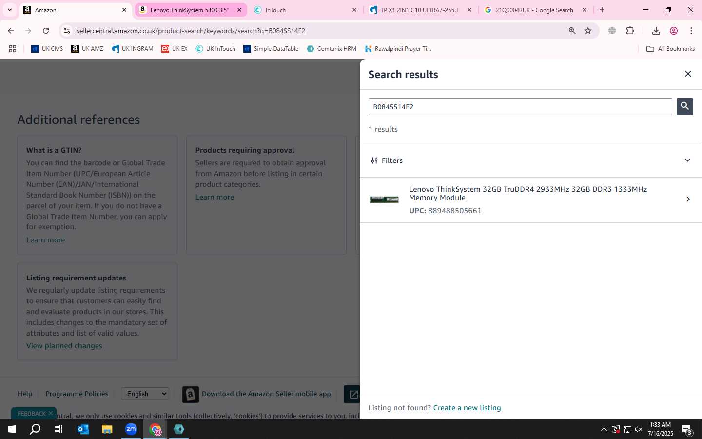The image size is (702, 439).
Task: Open Learn more under Products requiring approval
Action: (x=214, y=197)
